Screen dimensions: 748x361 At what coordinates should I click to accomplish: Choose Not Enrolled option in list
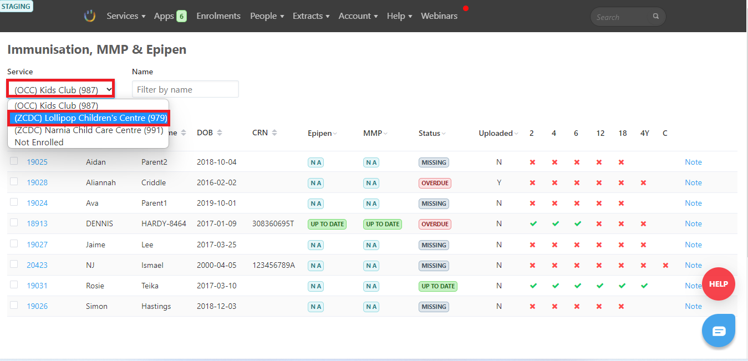coord(88,143)
